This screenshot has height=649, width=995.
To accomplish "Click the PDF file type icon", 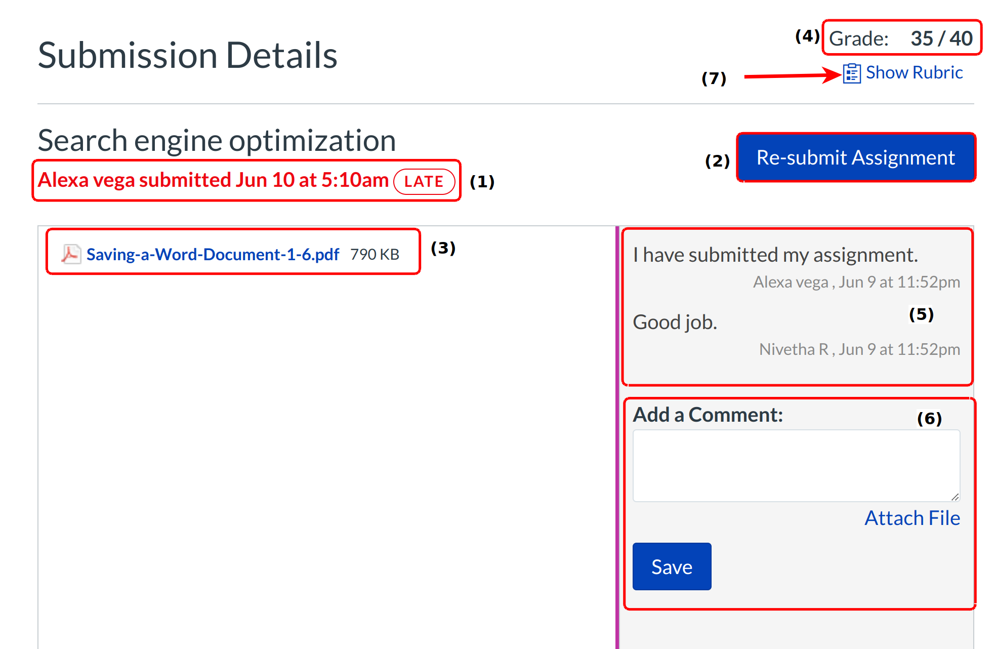I will click(x=71, y=254).
